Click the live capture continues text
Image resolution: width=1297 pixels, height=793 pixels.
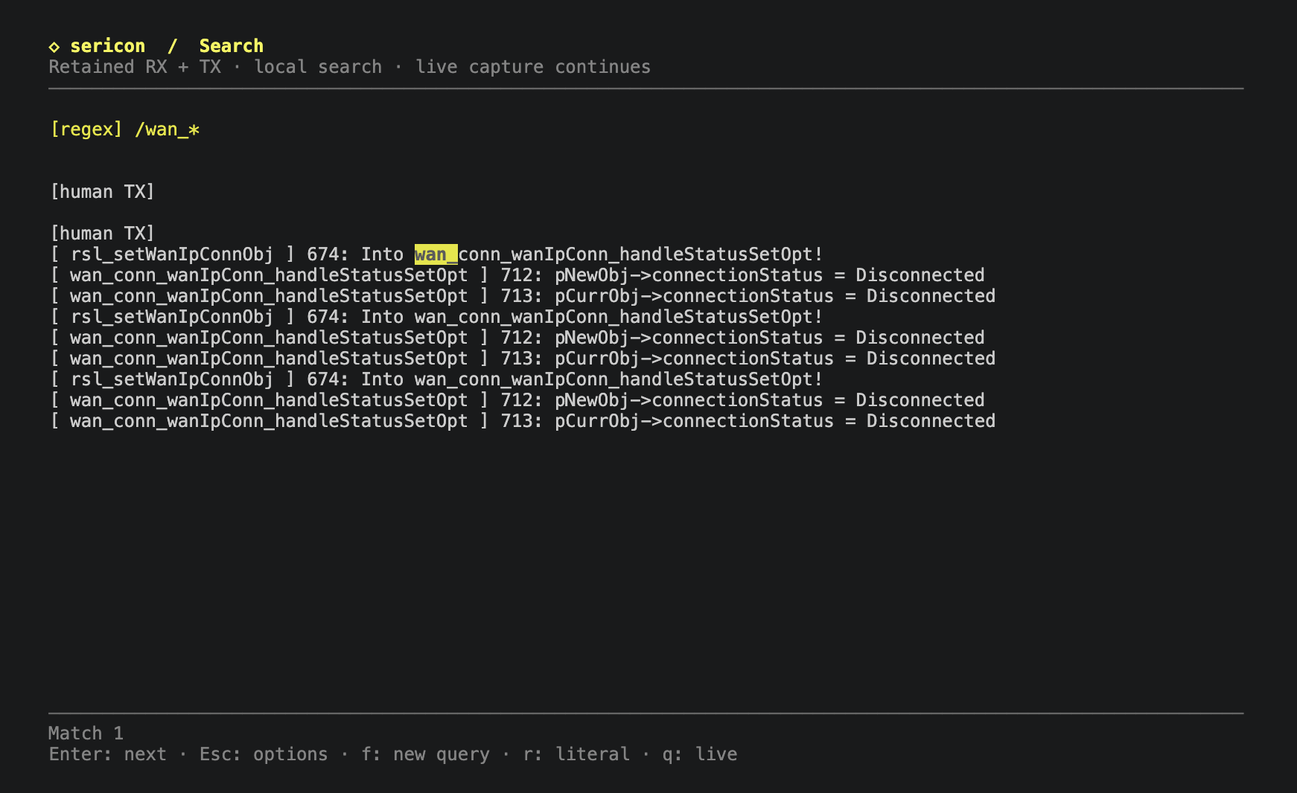(x=533, y=67)
